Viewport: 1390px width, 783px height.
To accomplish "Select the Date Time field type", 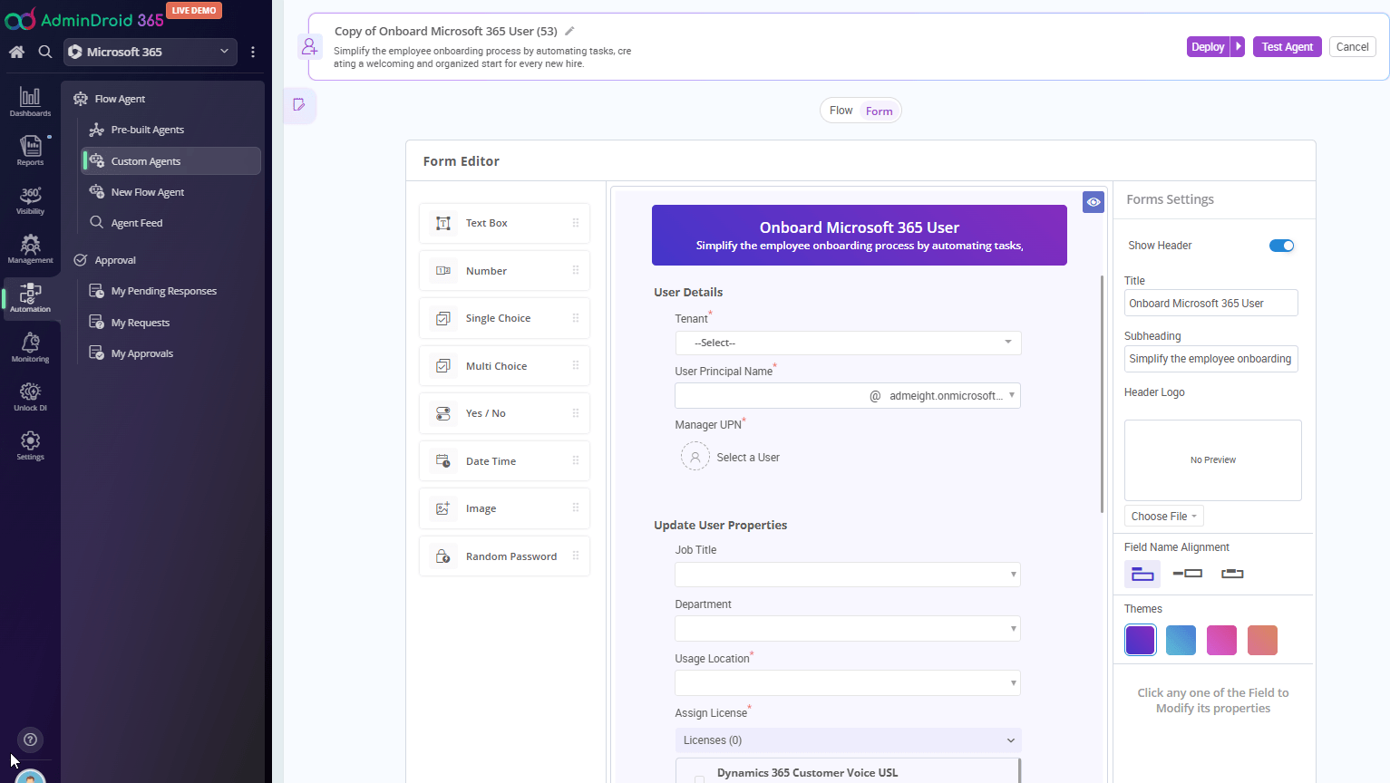I will click(504, 461).
